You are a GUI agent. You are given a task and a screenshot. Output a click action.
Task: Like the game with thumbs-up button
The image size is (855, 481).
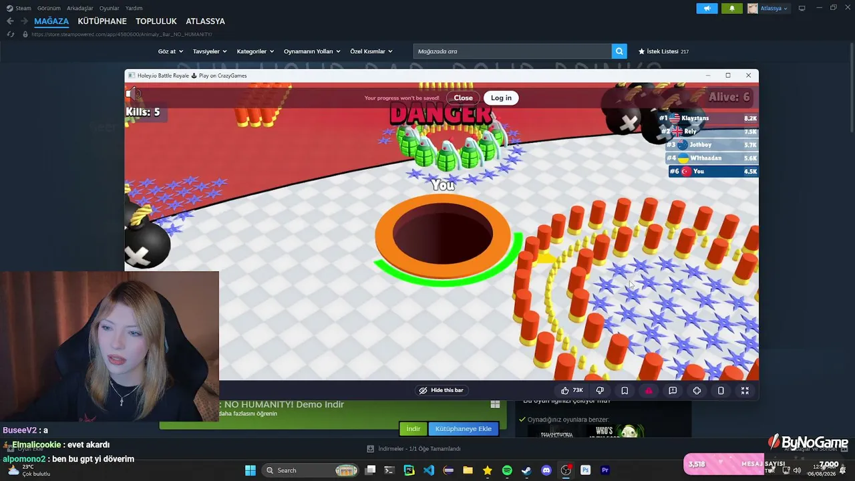pos(572,390)
